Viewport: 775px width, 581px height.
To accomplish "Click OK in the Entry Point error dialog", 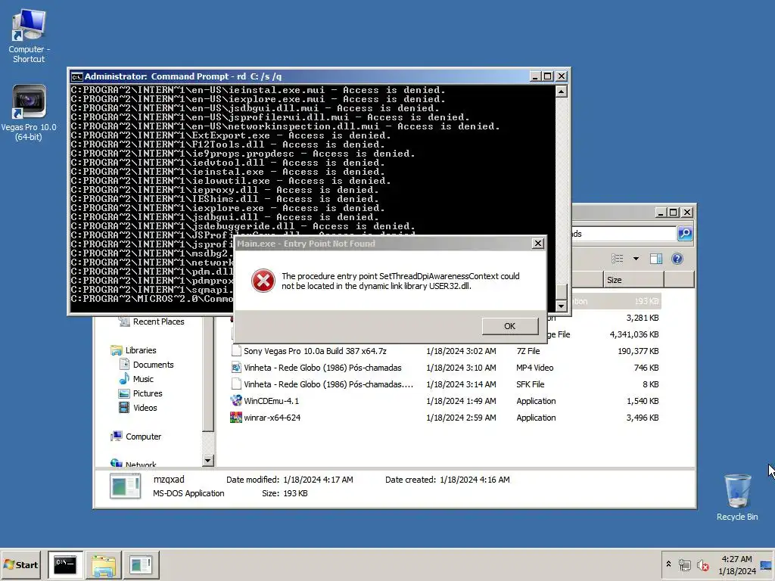I will (x=510, y=326).
